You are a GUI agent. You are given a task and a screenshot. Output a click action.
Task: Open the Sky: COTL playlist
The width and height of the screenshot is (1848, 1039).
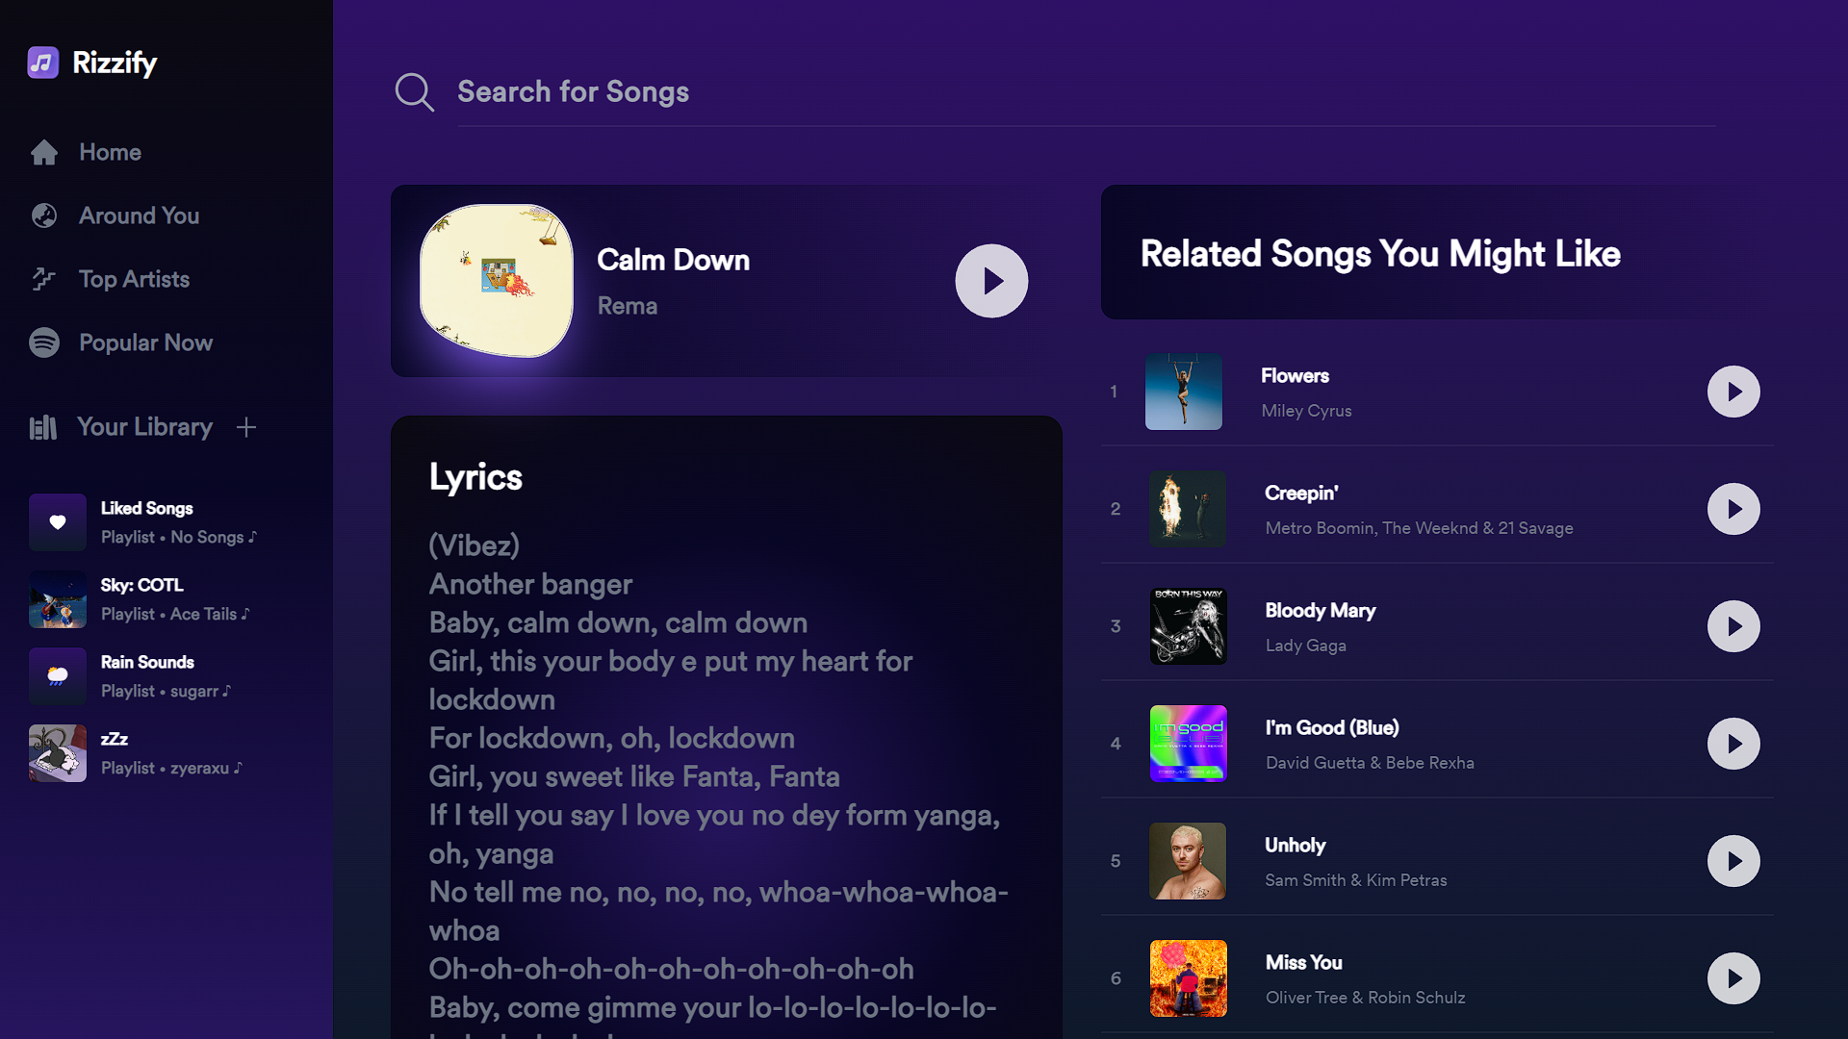tap(144, 598)
